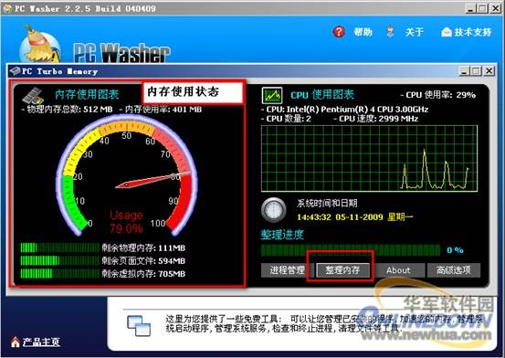
Task: Click the home icon beside 产品主页
Action: point(16,342)
